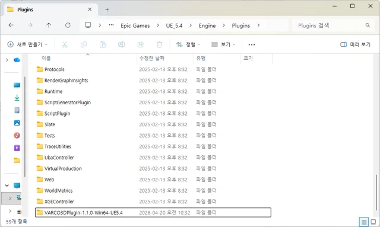Click the PC monitor icon in the address bar

click(x=88, y=25)
